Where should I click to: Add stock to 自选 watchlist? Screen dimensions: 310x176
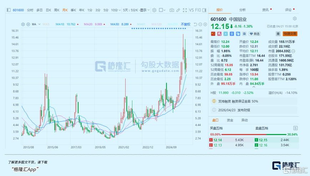click(x=255, y=34)
